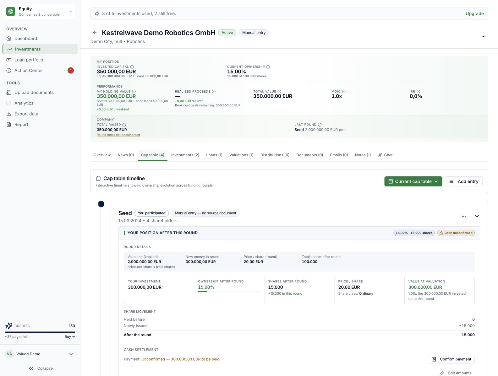Open the Round totals not documented link
Image resolution: width=498 pixels, height=376 pixels.
click(x=118, y=135)
